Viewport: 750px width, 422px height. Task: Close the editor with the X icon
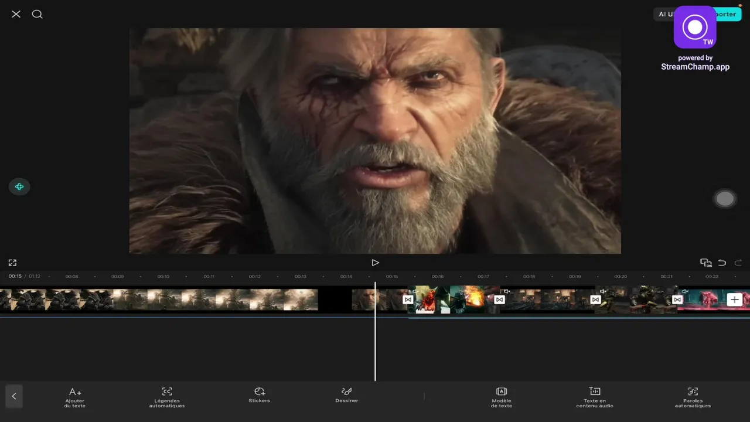click(16, 14)
